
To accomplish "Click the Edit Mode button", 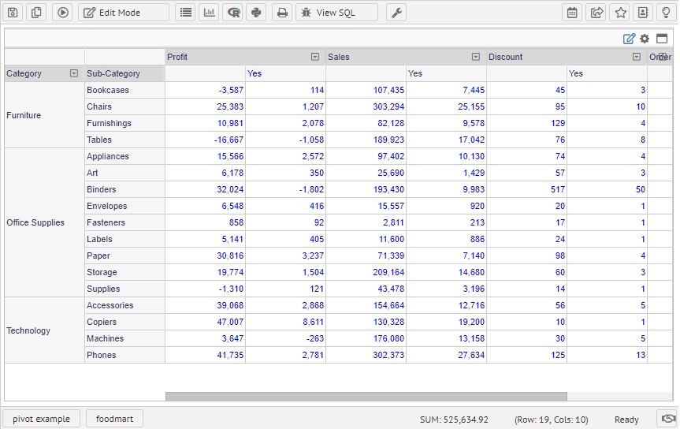I will 123,13.
